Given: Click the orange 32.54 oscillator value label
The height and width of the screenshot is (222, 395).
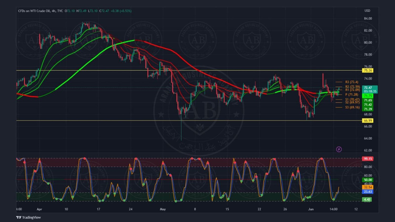Looking at the screenshot, I should tap(368, 187).
